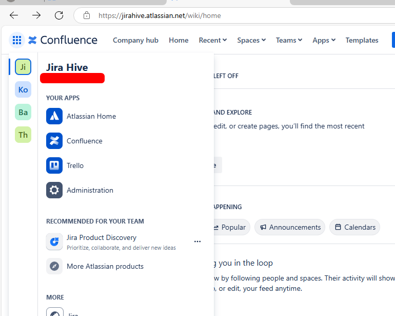Expand the Spaces dropdown menu

tap(251, 40)
